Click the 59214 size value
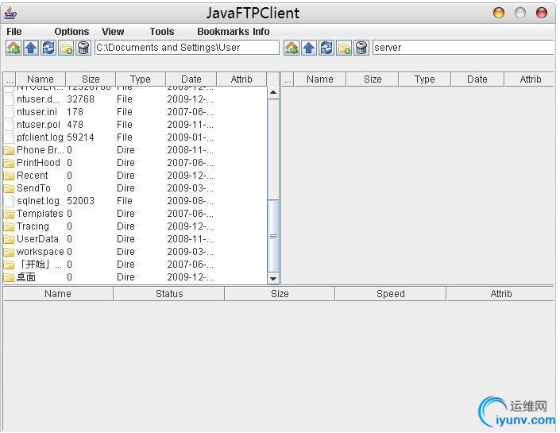This screenshot has width=560, height=433. 81,137
